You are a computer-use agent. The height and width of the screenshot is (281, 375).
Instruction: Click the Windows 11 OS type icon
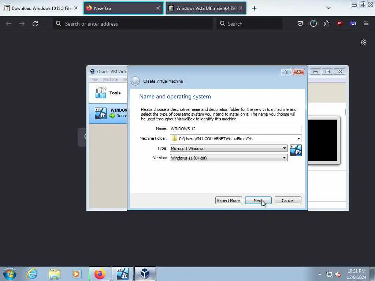point(296,150)
